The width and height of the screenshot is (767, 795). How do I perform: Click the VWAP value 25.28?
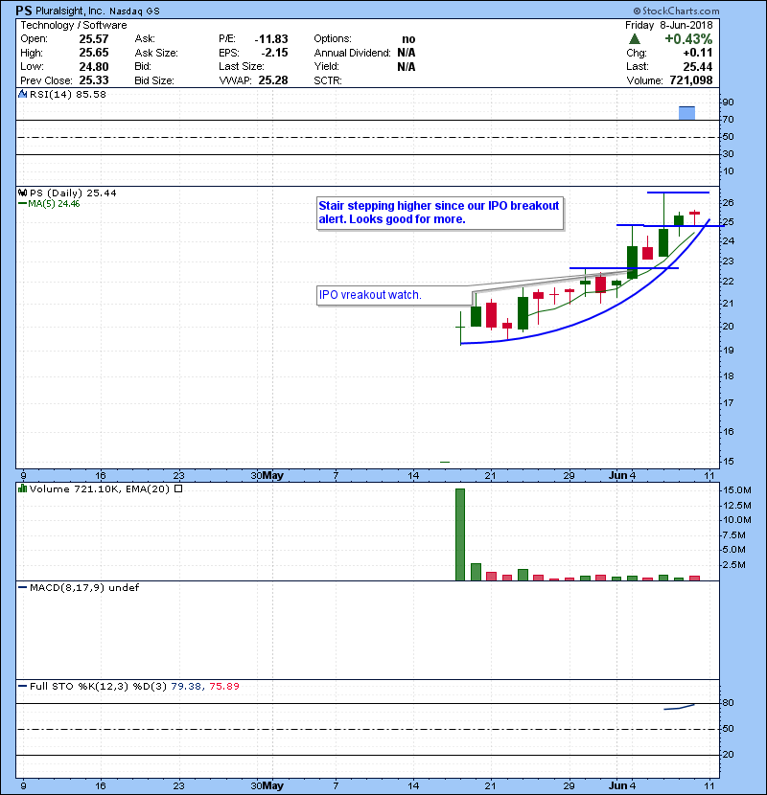point(273,80)
